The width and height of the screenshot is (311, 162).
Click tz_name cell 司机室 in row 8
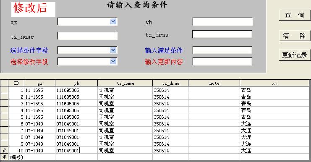coord(125,137)
